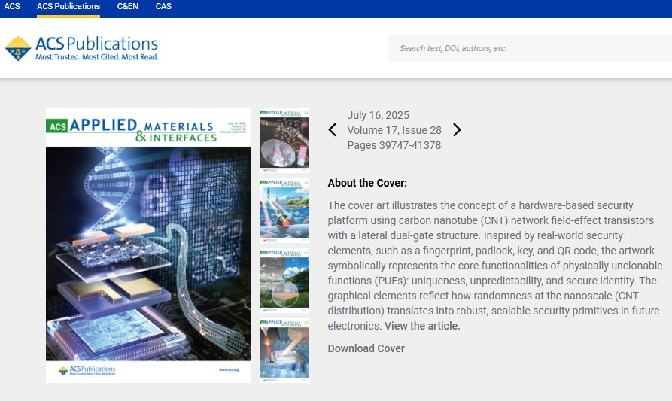The image size is (672, 401).
Task: Go to next issue with right chevron
Action: coord(457,130)
